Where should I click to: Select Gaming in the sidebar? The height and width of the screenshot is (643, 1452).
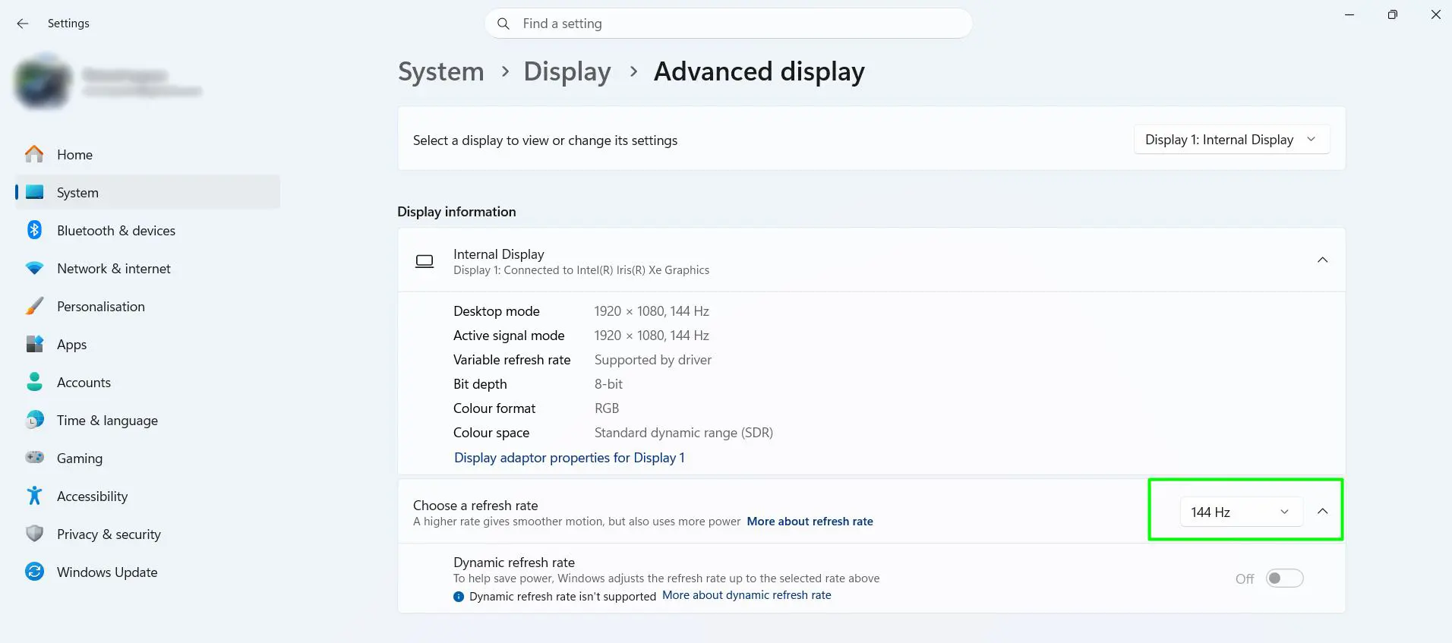[x=148, y=458]
